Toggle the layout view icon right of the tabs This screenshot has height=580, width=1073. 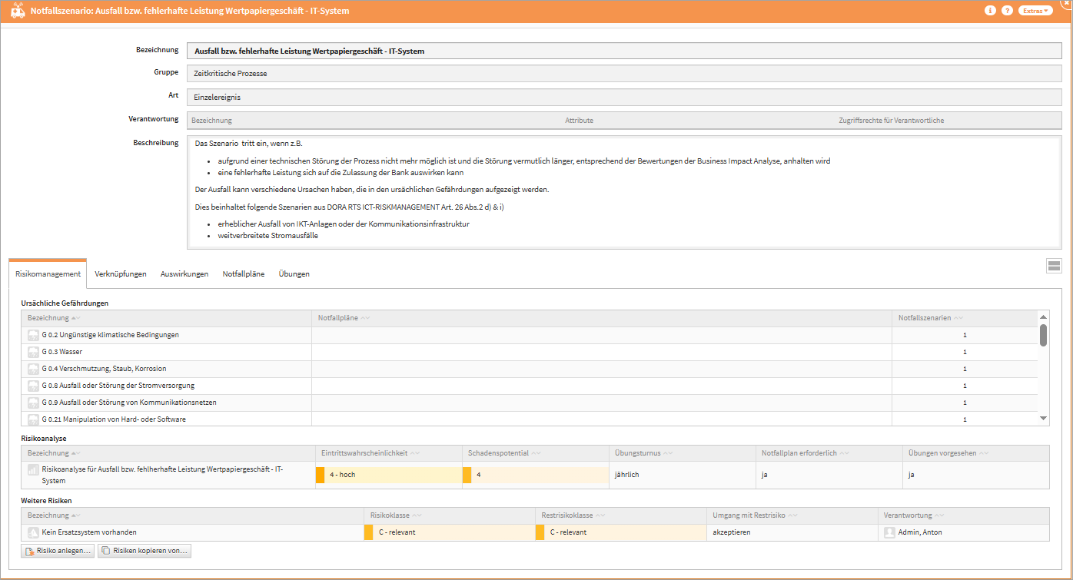point(1053,266)
